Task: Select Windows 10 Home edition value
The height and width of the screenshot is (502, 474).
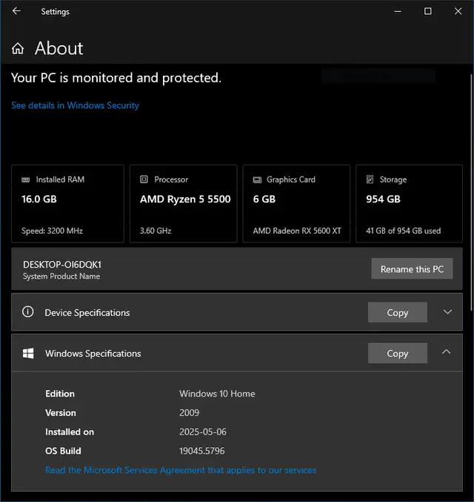Action: pos(217,394)
